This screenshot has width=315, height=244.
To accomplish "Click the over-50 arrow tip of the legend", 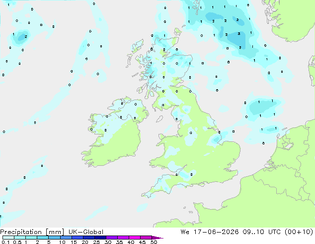I will click(x=157, y=238).
